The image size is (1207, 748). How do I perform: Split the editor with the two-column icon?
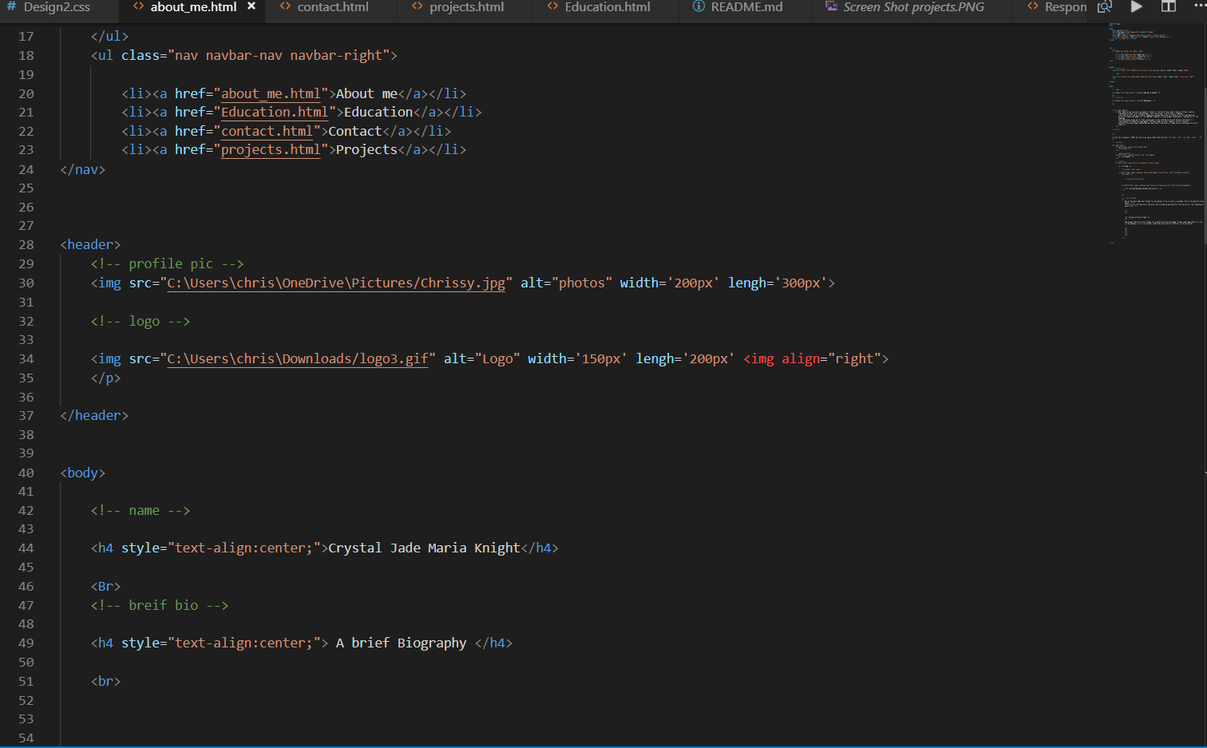pyautogui.click(x=1169, y=7)
